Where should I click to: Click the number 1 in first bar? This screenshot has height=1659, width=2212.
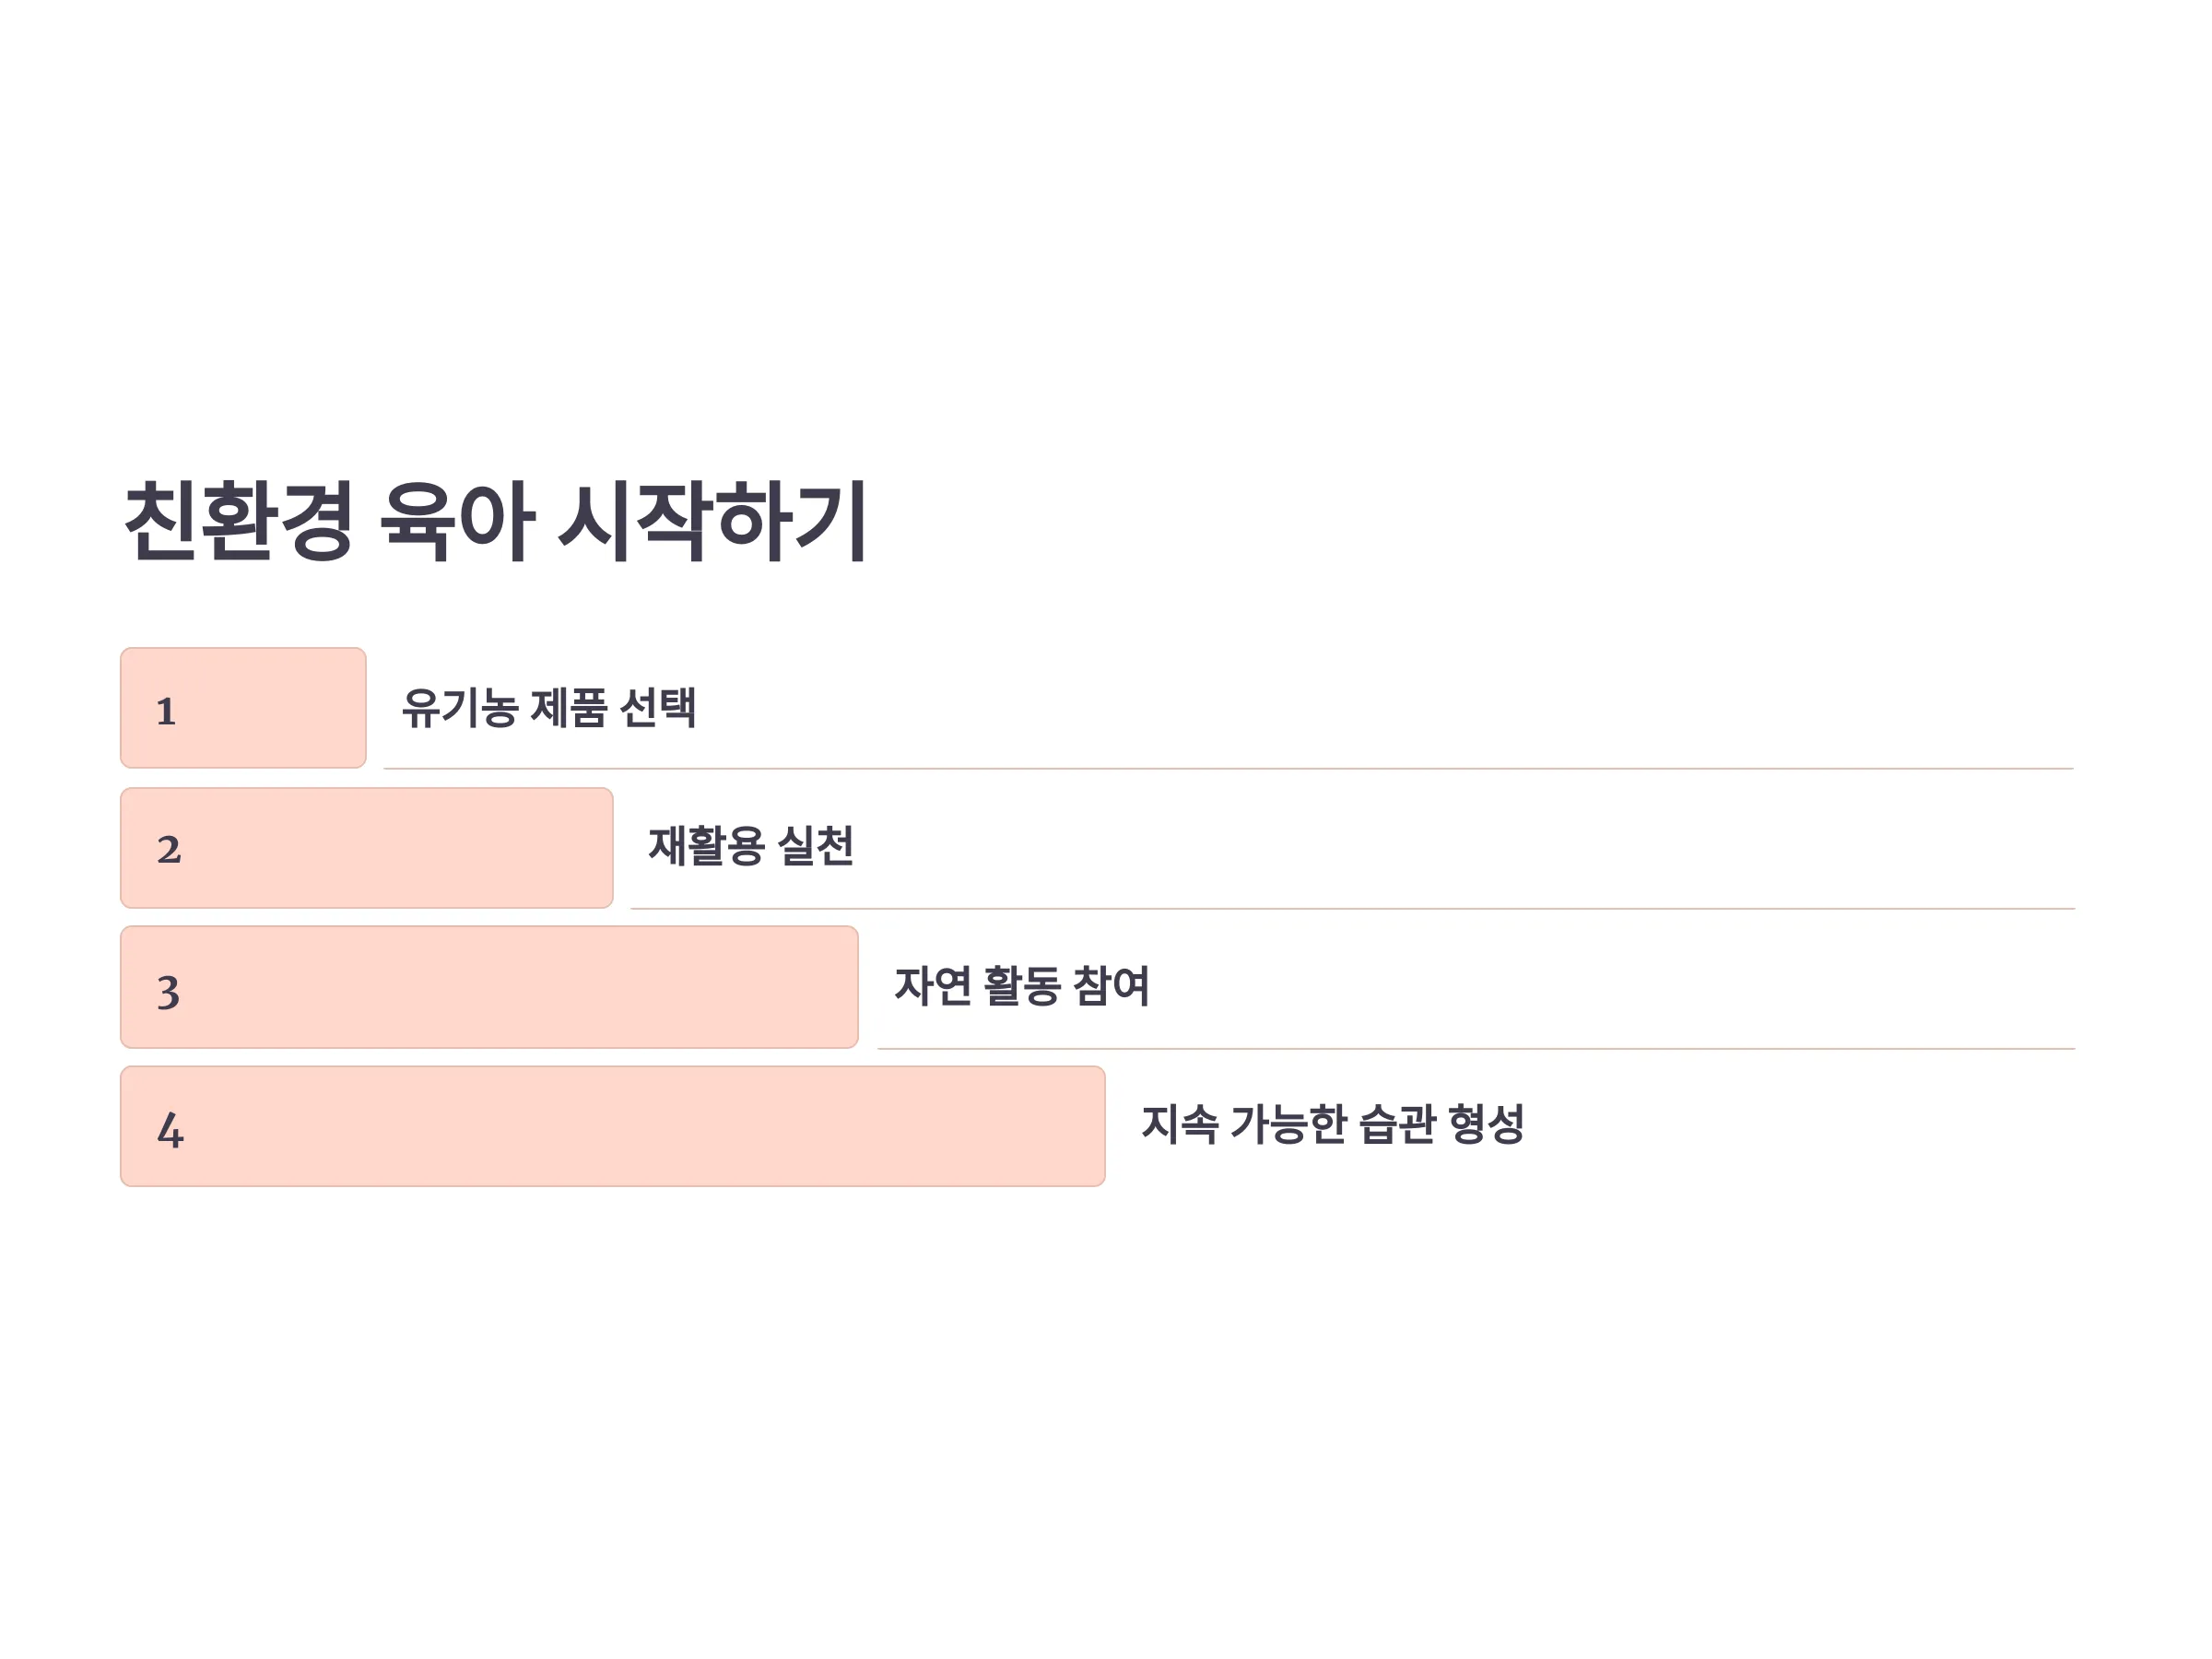pyautogui.click(x=166, y=711)
